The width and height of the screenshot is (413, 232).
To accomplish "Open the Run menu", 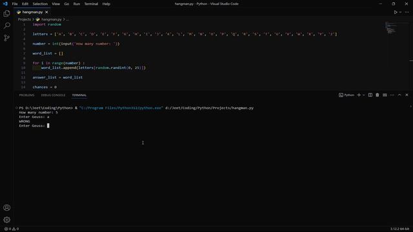I will 77,4.
